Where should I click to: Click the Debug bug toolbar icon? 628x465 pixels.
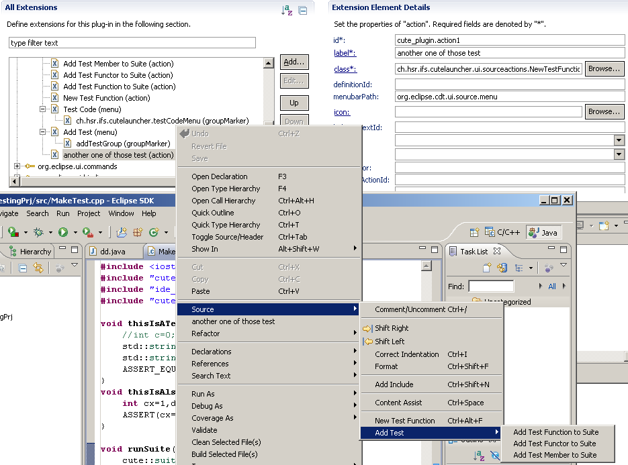pyautogui.click(x=38, y=232)
